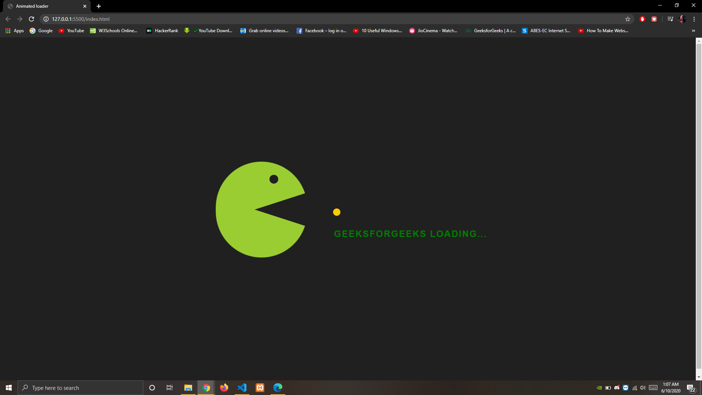This screenshot has height=395, width=702.
Task: Reload the current page
Action: tap(31, 19)
